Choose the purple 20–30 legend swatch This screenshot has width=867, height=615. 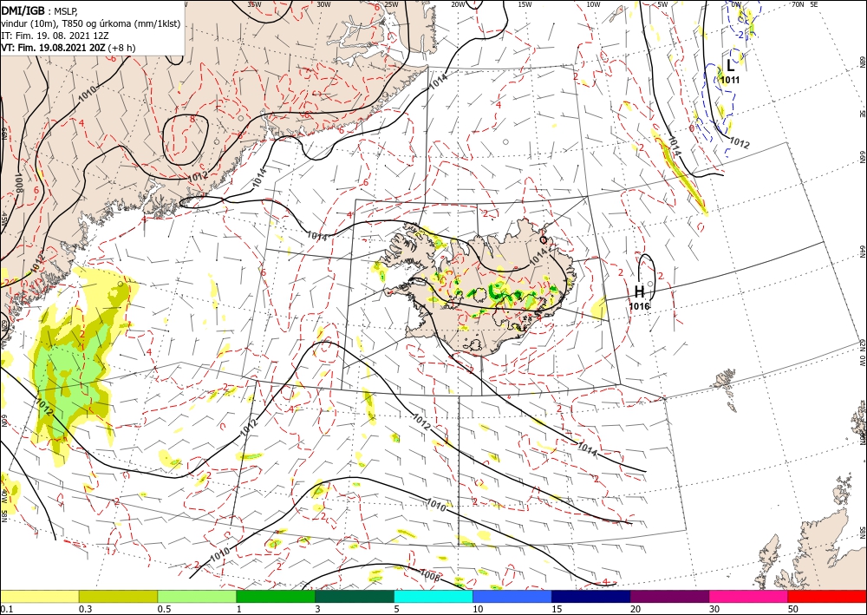click(669, 596)
